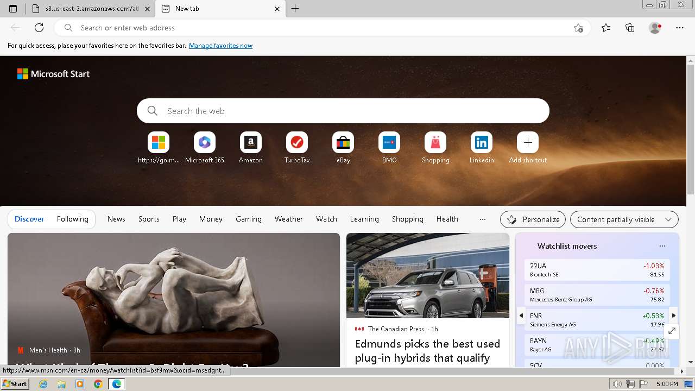695x391 pixels.
Task: Open the browser profile avatar
Action: click(655, 28)
